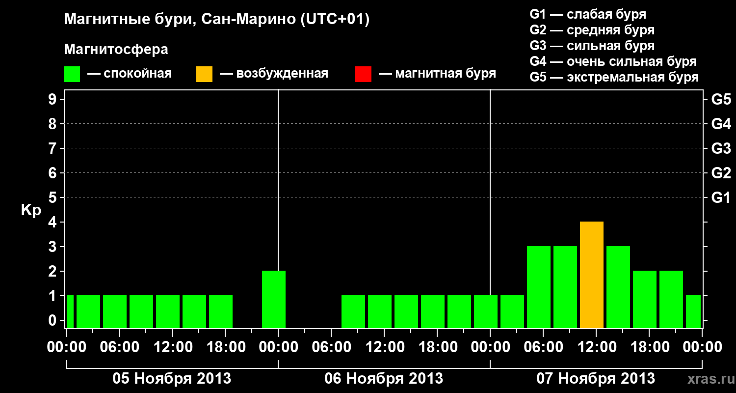Click the 18:00 time label under 07 Ноября
The width and height of the screenshot is (736, 393).
click(x=649, y=347)
